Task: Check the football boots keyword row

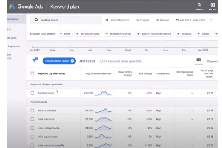Action: (33, 93)
